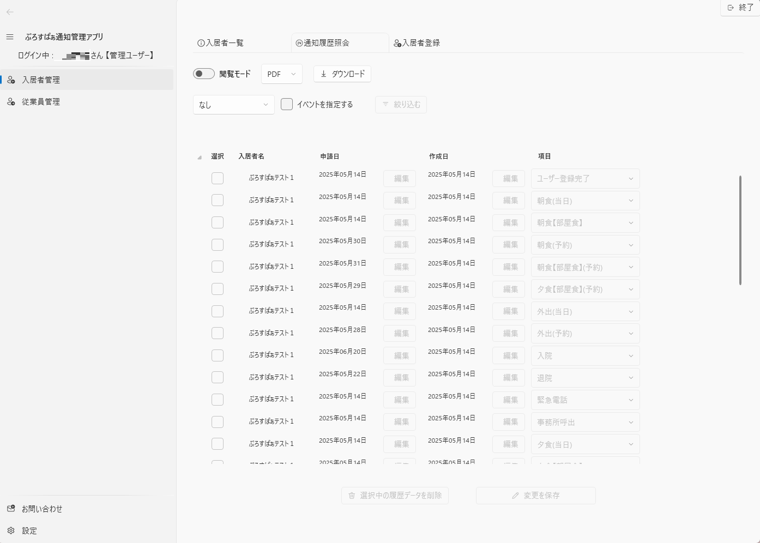Image resolution: width=760 pixels, height=543 pixels.
Task: Click the download arrow icon
Action: tap(323, 74)
